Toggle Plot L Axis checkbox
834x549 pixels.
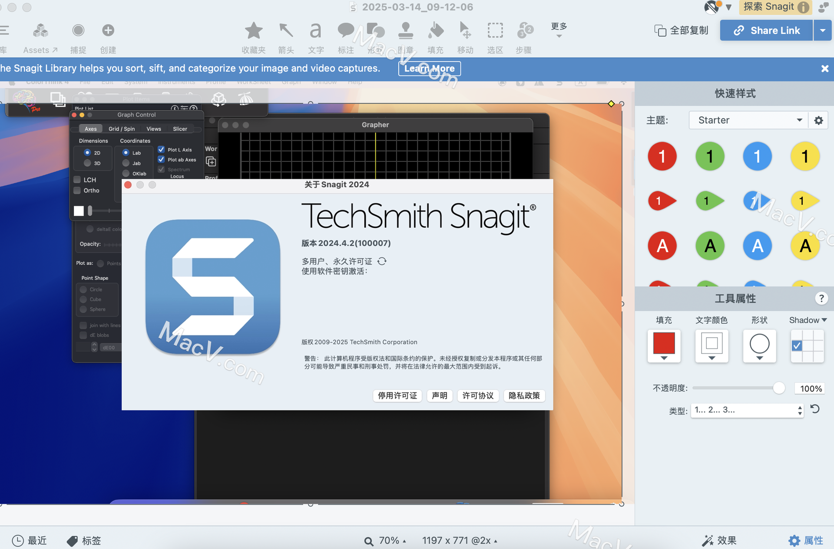click(x=161, y=149)
